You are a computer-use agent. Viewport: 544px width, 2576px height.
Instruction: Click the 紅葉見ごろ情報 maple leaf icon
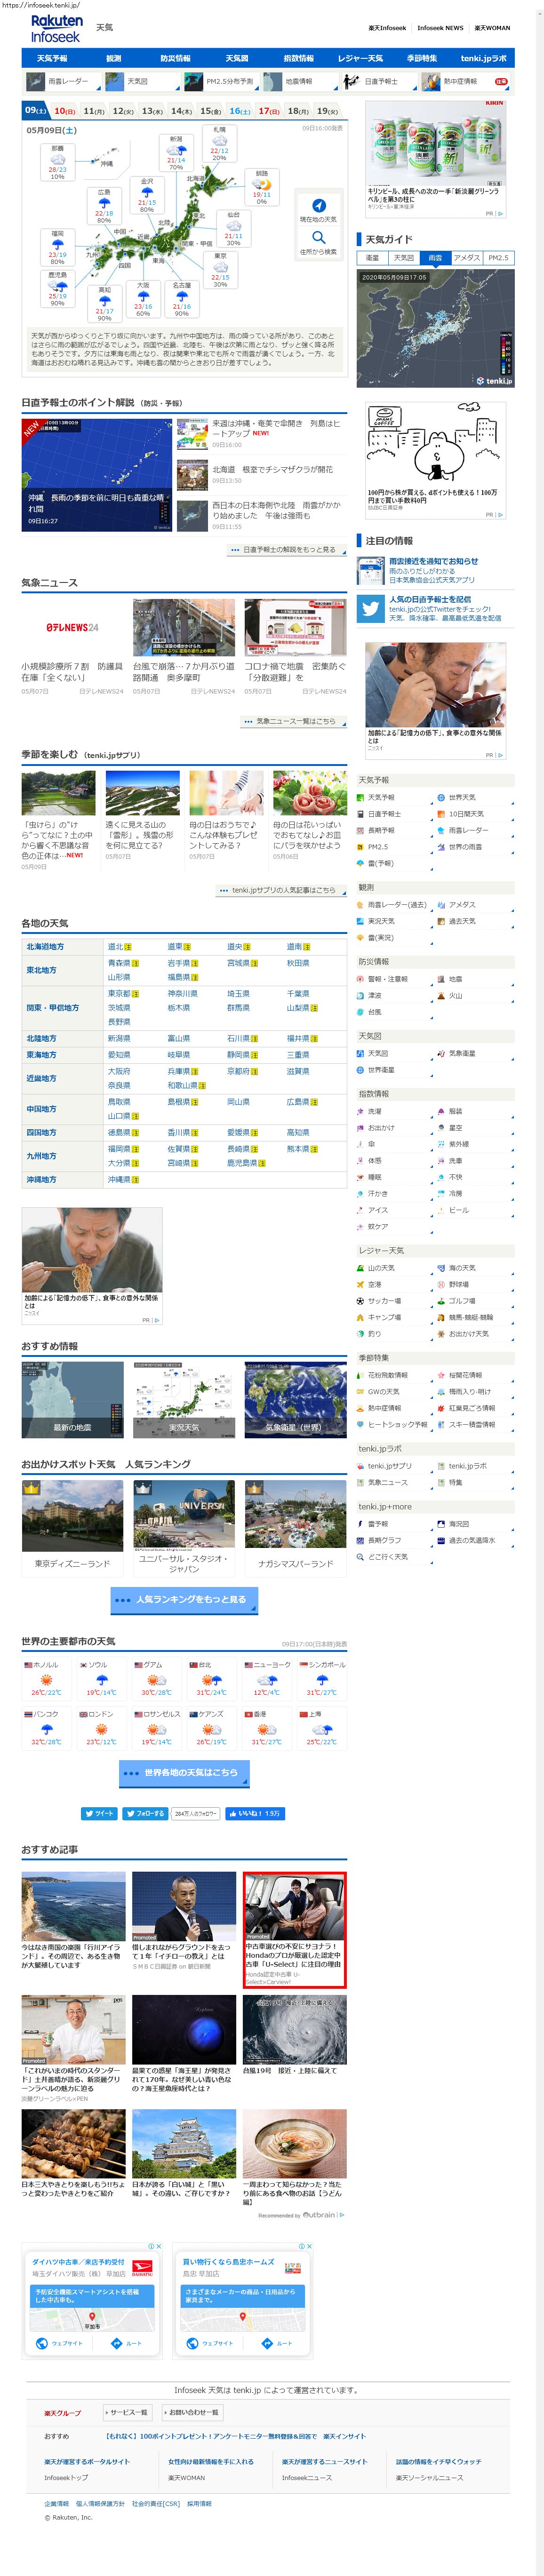pyautogui.click(x=441, y=1408)
